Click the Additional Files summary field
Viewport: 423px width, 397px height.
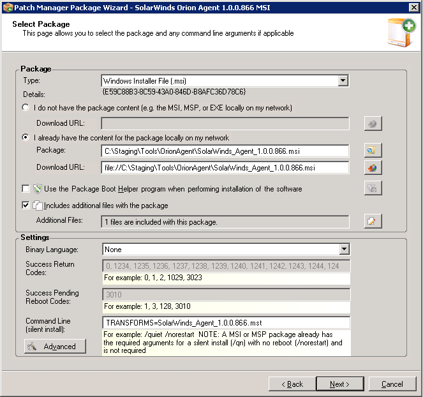point(225,221)
